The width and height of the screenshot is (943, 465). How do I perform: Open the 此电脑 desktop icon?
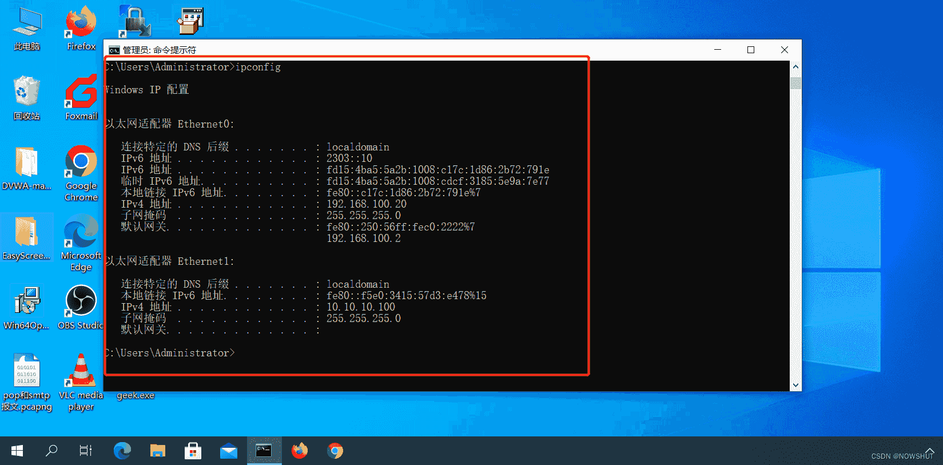click(x=27, y=29)
